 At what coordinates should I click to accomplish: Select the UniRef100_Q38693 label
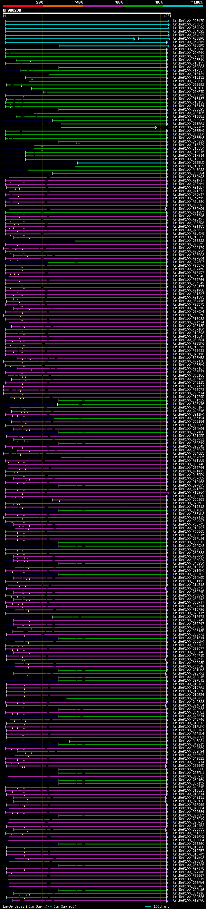coord(189,110)
